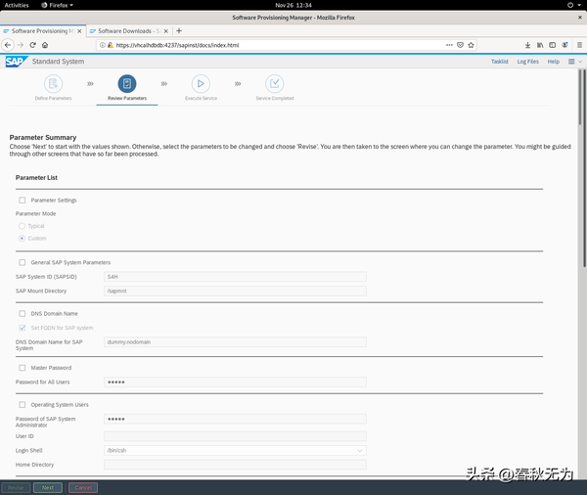This screenshot has height=495, width=587.
Task: Open the SAP hamburger options menu
Action: 571,62
